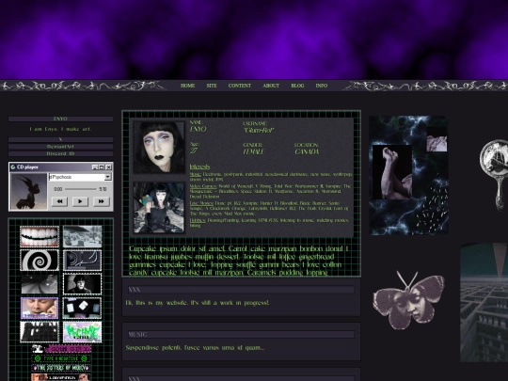Open the ABOUT nav item

pos(271,86)
